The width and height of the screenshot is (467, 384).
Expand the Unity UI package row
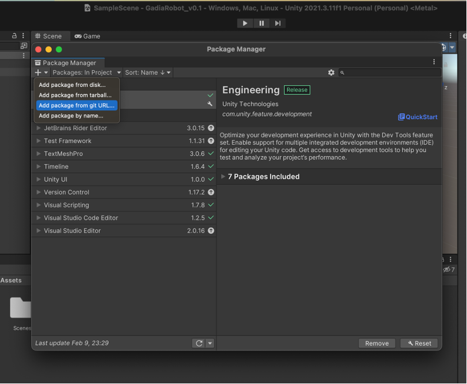point(38,179)
